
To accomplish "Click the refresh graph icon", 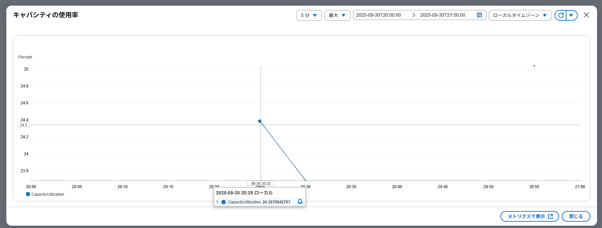I will coord(561,15).
